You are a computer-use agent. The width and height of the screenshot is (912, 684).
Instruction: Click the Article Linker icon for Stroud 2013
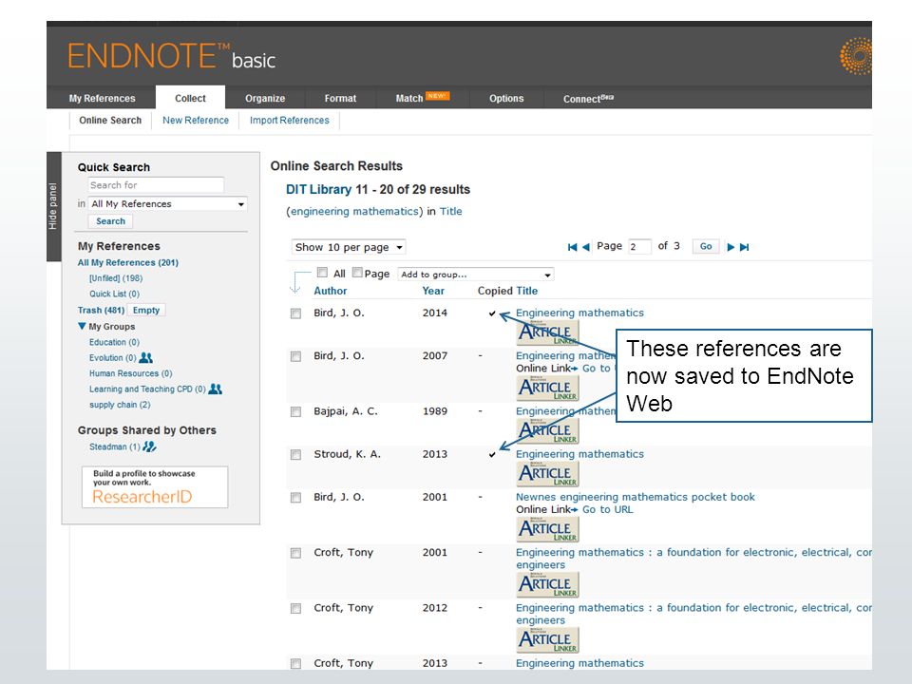tap(547, 474)
